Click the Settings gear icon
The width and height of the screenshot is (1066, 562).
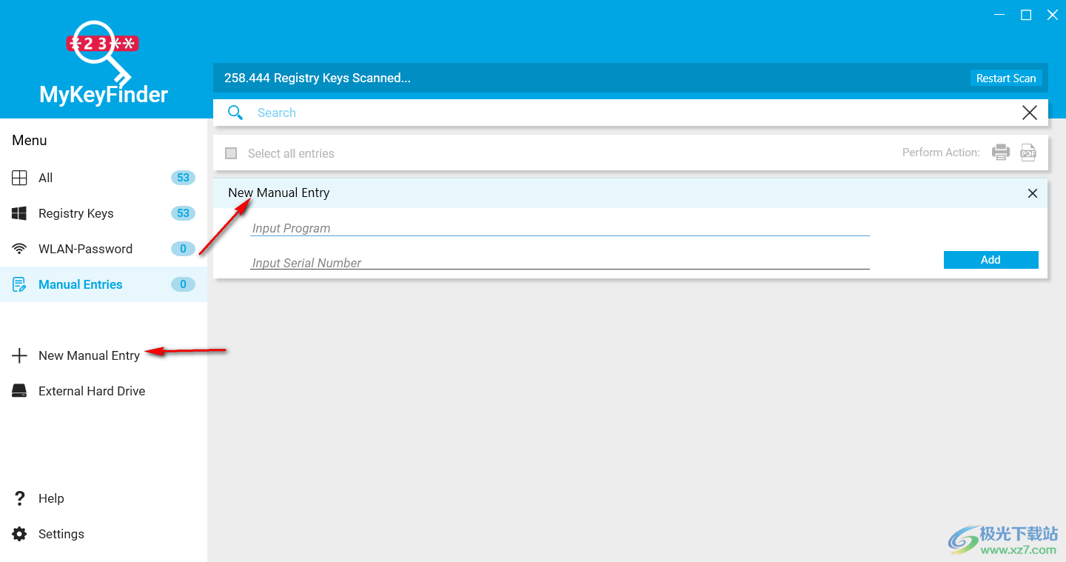point(20,534)
